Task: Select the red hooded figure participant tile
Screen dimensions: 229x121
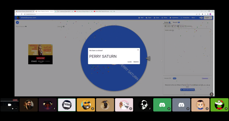Action: coord(48,105)
